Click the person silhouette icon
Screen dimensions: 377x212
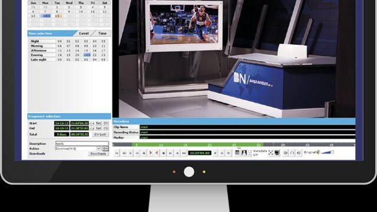pos(244,153)
